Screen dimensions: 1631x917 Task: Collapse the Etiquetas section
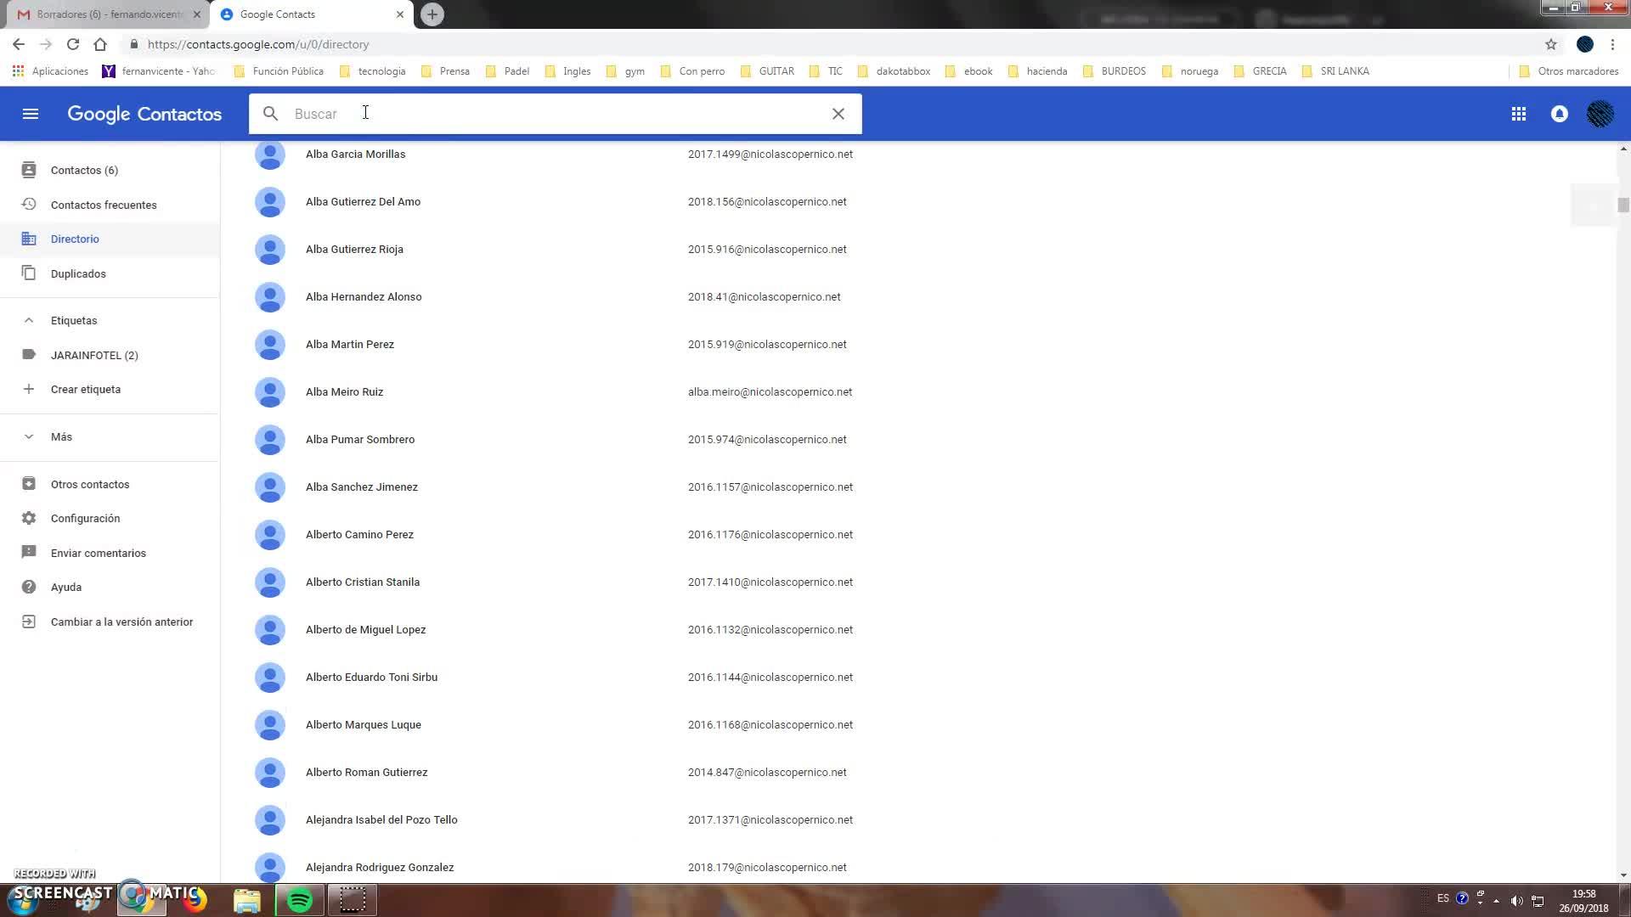coord(29,320)
